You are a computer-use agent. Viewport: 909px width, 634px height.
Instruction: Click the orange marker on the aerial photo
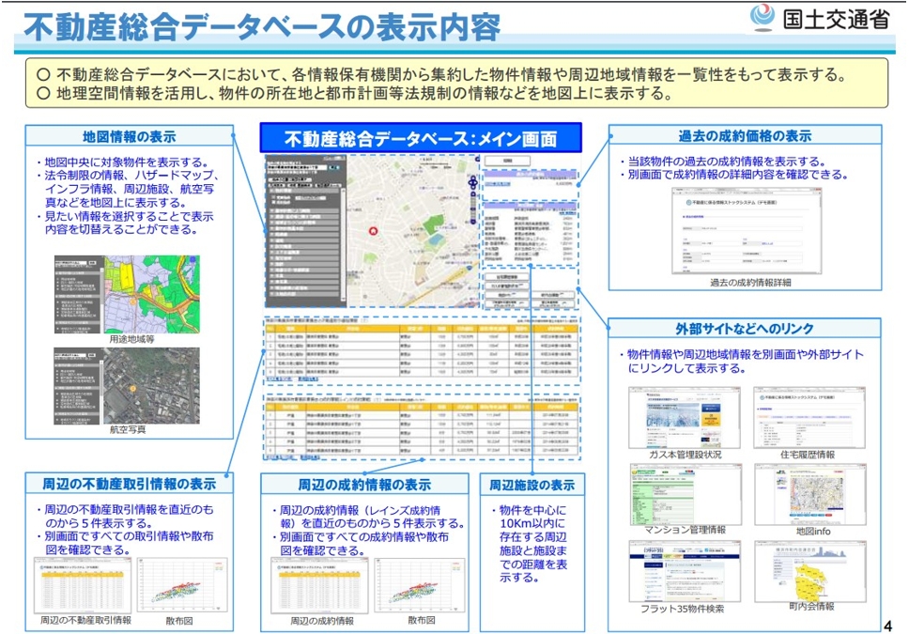pyautogui.click(x=132, y=388)
